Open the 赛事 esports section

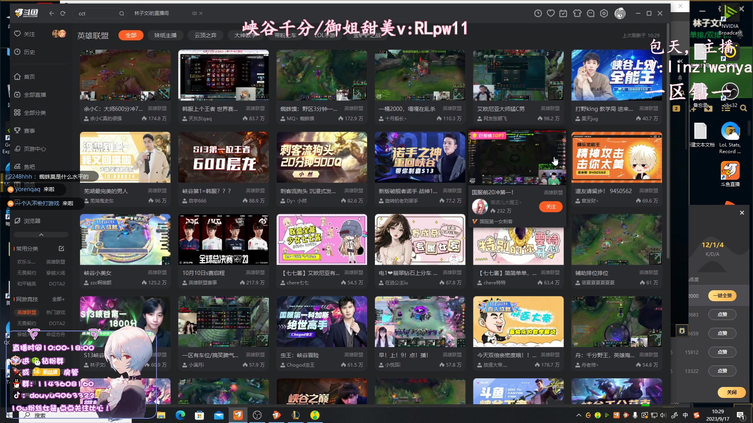pyautogui.click(x=26, y=130)
